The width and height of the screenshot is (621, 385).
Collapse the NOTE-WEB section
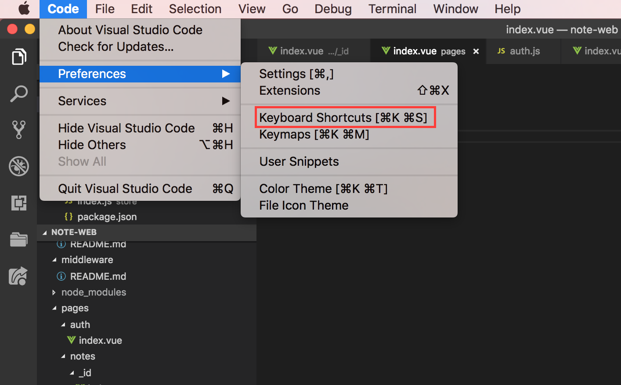[45, 232]
